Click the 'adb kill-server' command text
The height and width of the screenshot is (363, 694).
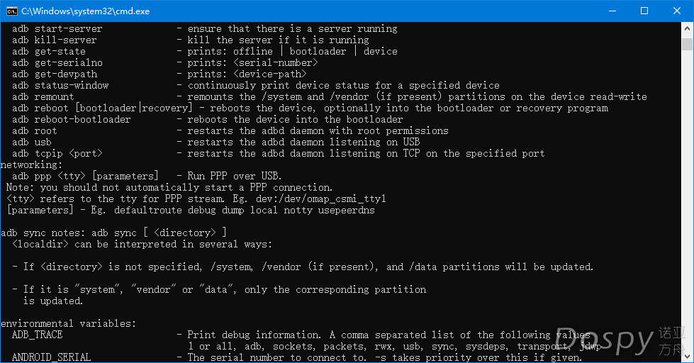tap(55, 40)
